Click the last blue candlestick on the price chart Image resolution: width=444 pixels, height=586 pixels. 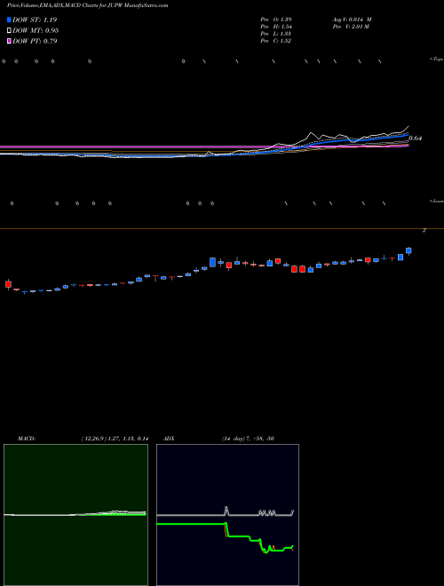(408, 250)
